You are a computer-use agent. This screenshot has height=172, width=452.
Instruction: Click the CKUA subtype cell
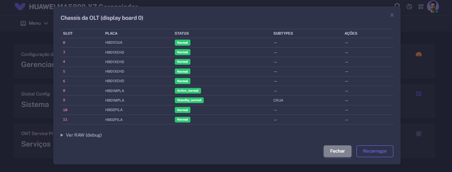[278, 100]
